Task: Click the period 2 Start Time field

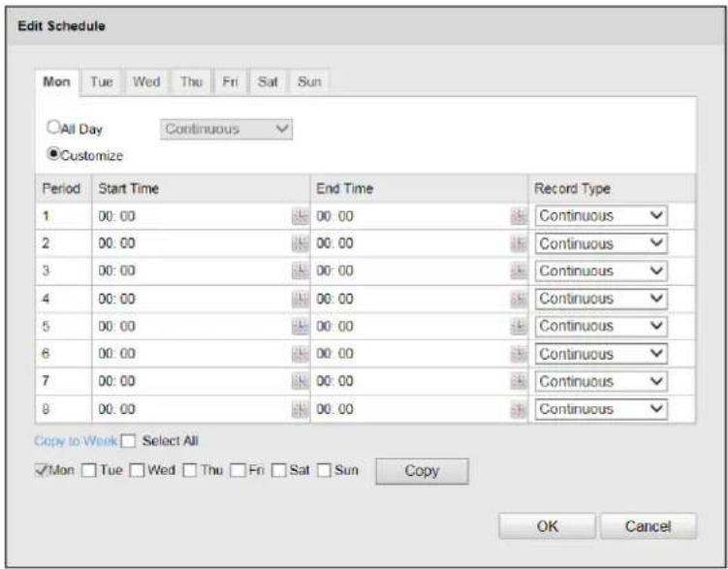Action: point(192,243)
